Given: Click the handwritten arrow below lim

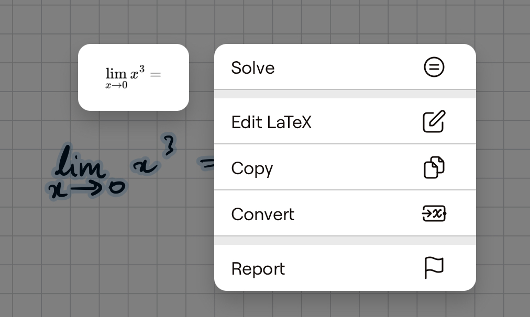Looking at the screenshot, I should click(88, 188).
